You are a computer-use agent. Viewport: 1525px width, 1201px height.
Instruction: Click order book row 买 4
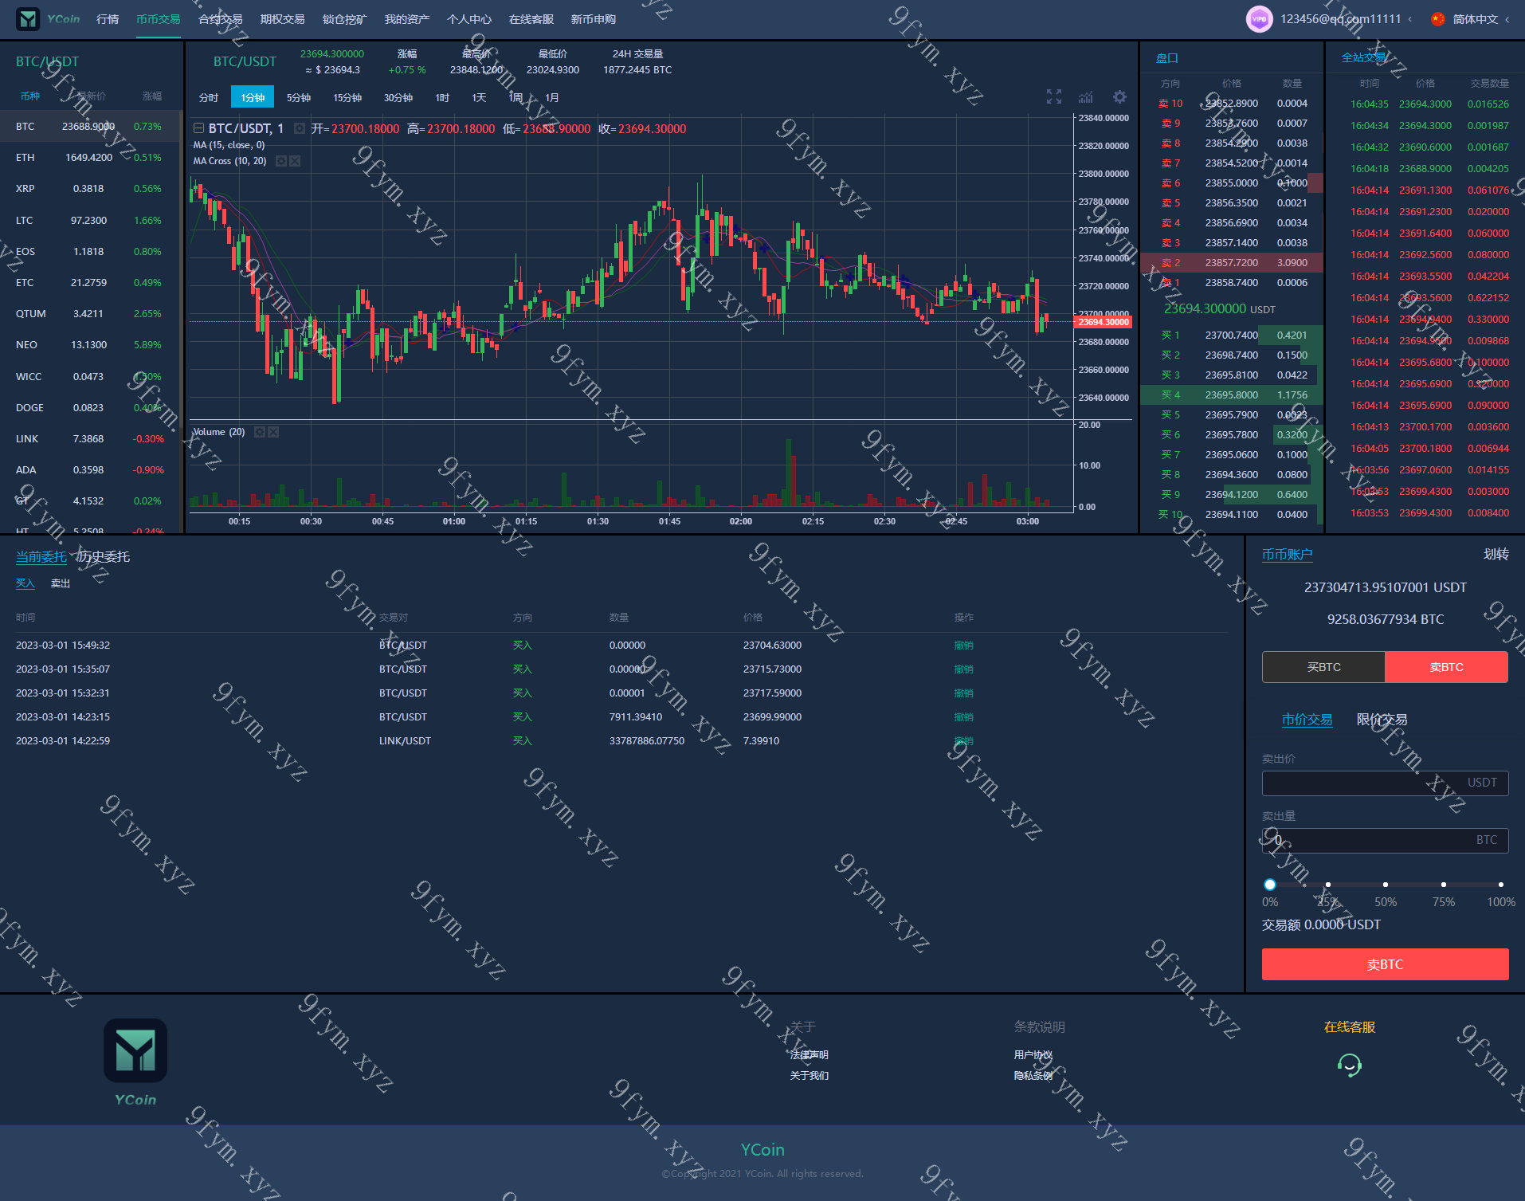1232,394
